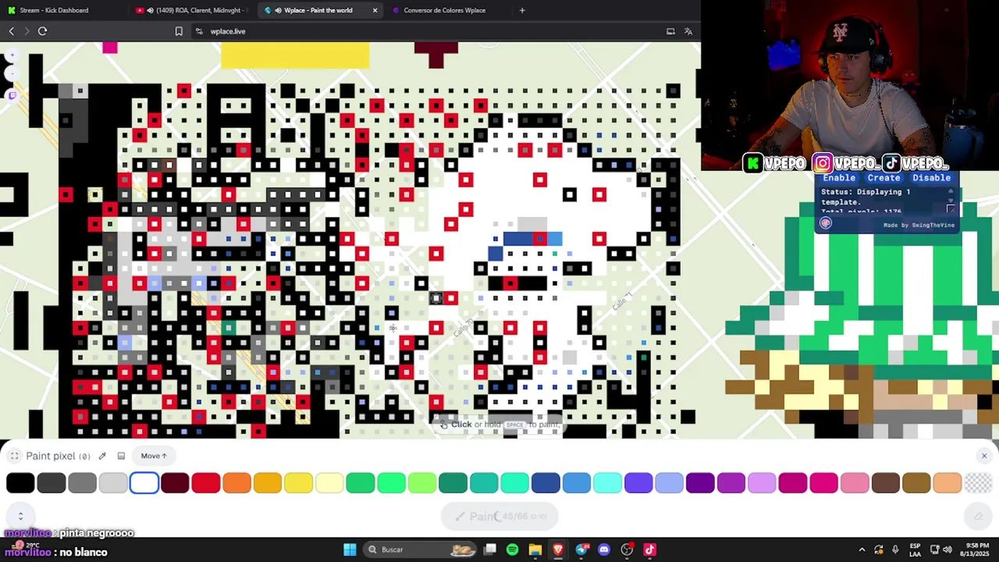Open Spotify from the taskbar
Screen dimensions: 999x562
click(512, 550)
